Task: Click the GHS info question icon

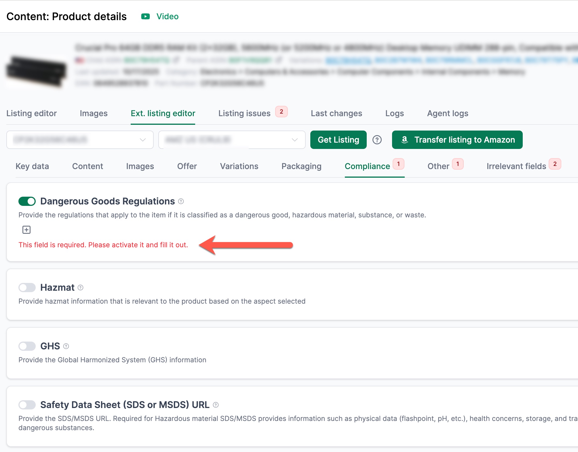Action: pos(66,346)
